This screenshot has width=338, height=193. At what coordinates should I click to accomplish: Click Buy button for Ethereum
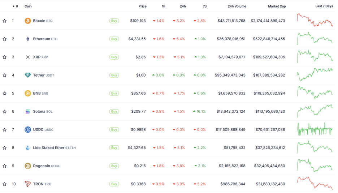[114, 39]
